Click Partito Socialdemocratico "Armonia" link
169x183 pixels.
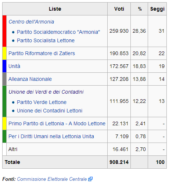tap(58, 32)
